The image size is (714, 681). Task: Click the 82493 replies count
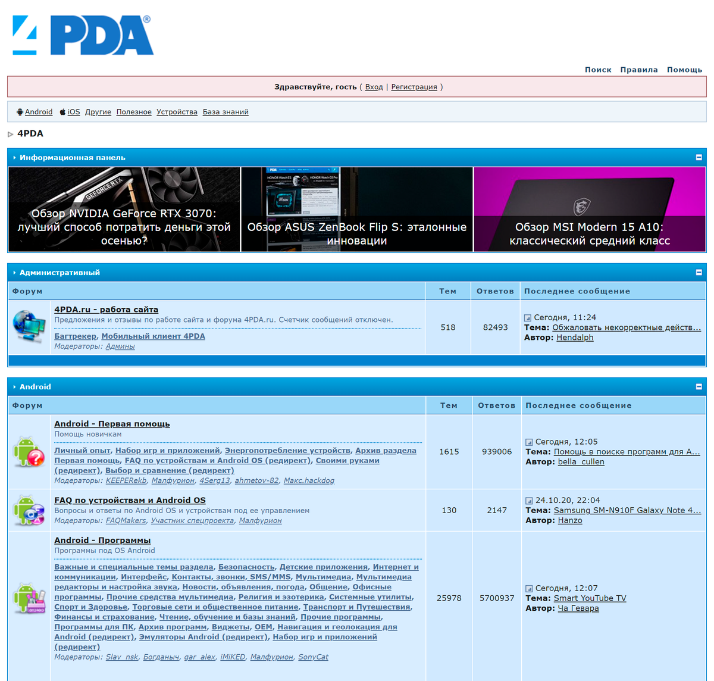click(x=495, y=327)
